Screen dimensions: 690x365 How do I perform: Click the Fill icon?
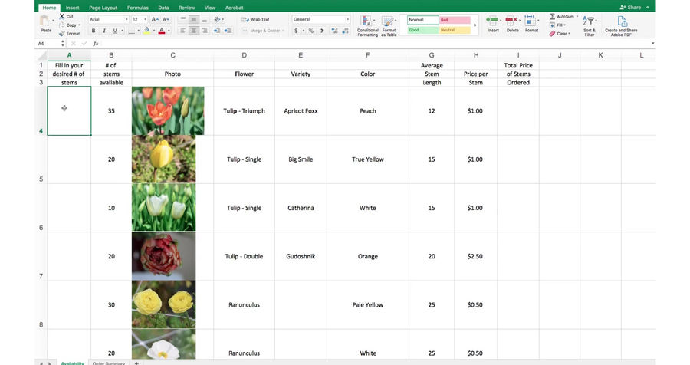(x=552, y=25)
